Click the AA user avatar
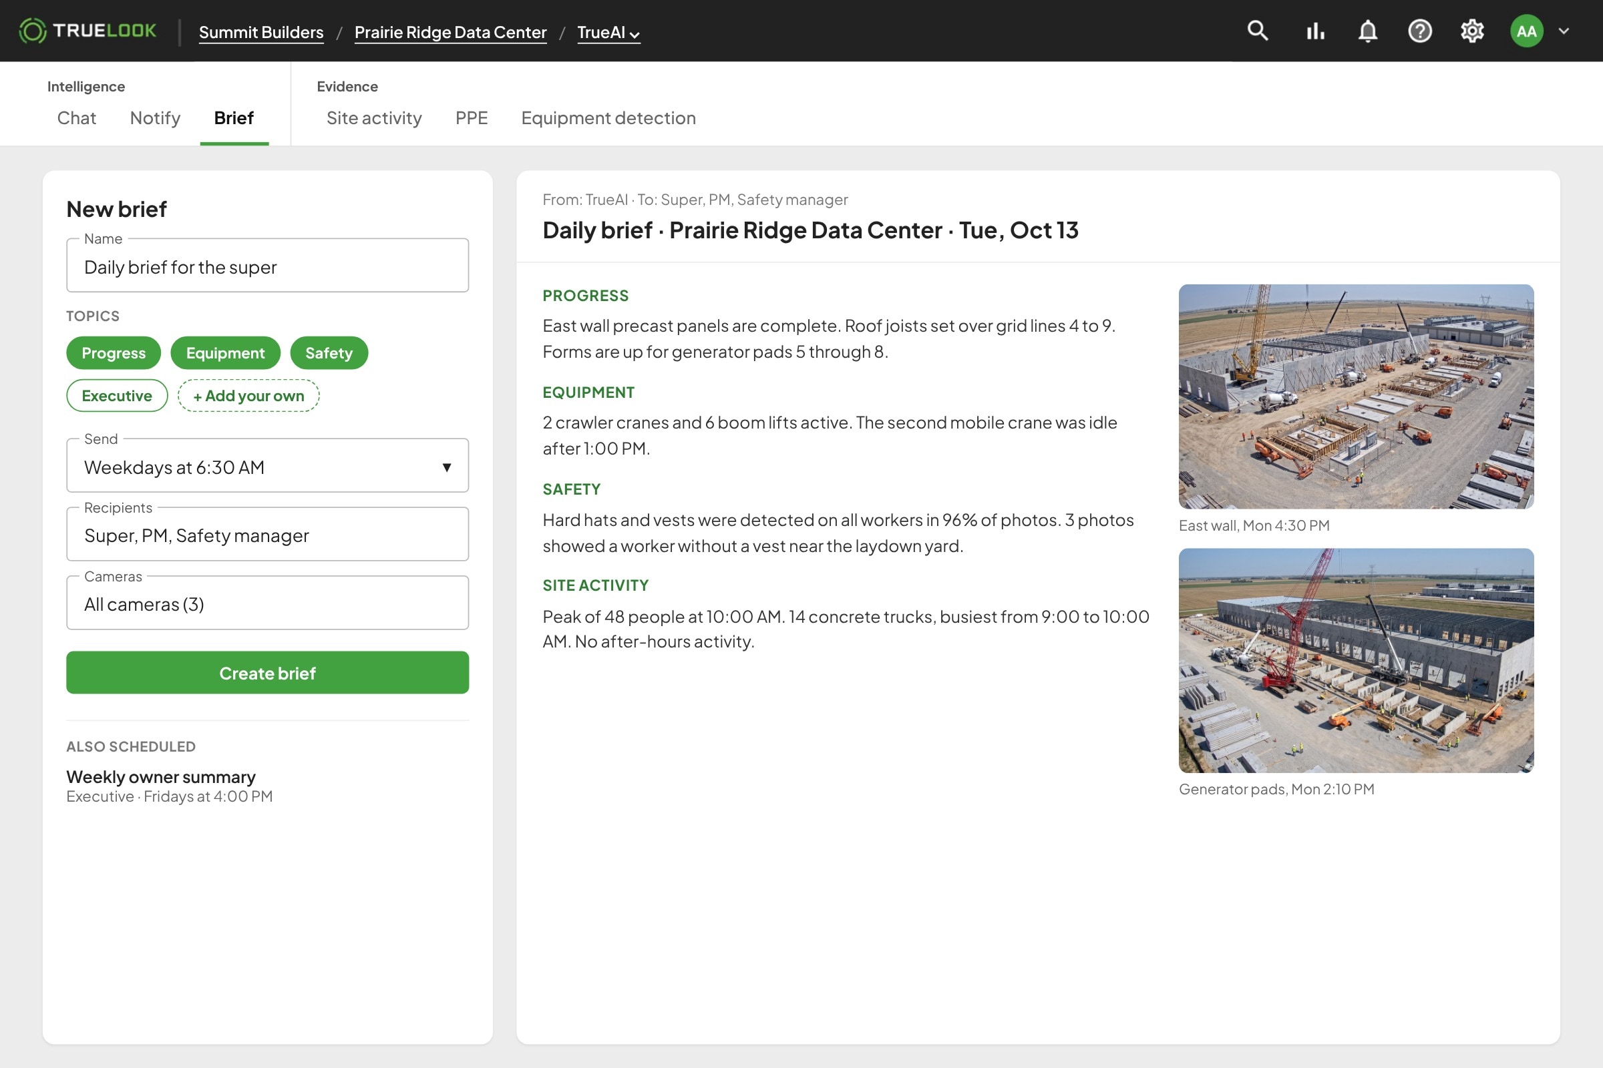This screenshot has width=1603, height=1068. (x=1527, y=31)
